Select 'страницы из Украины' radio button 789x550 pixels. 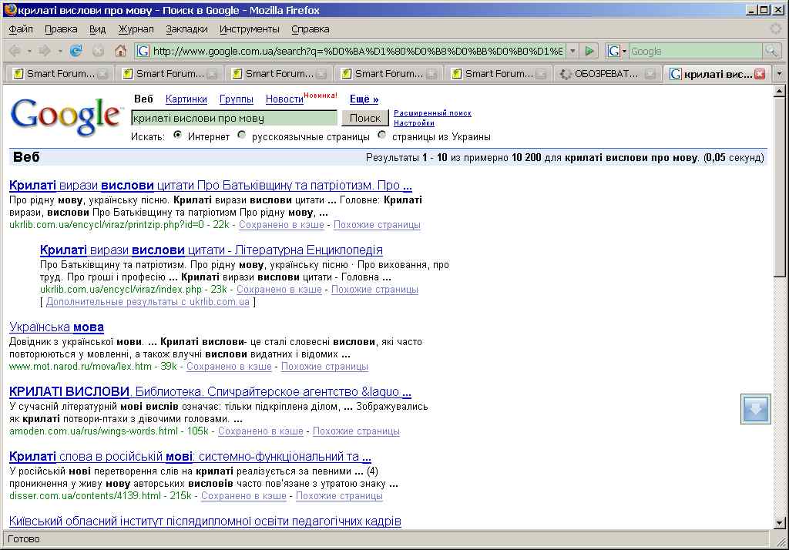tap(382, 135)
